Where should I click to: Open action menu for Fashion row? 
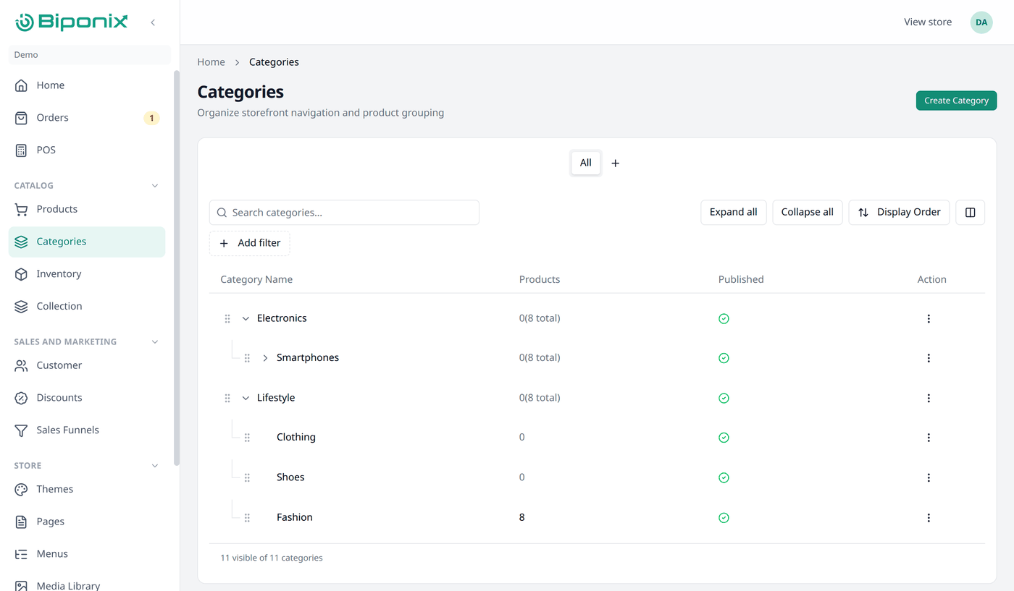[929, 518]
